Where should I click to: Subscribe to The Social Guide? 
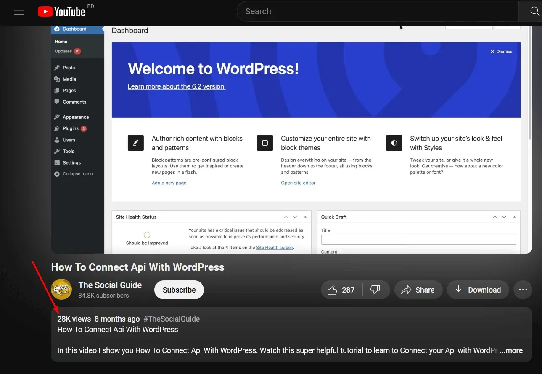point(179,290)
